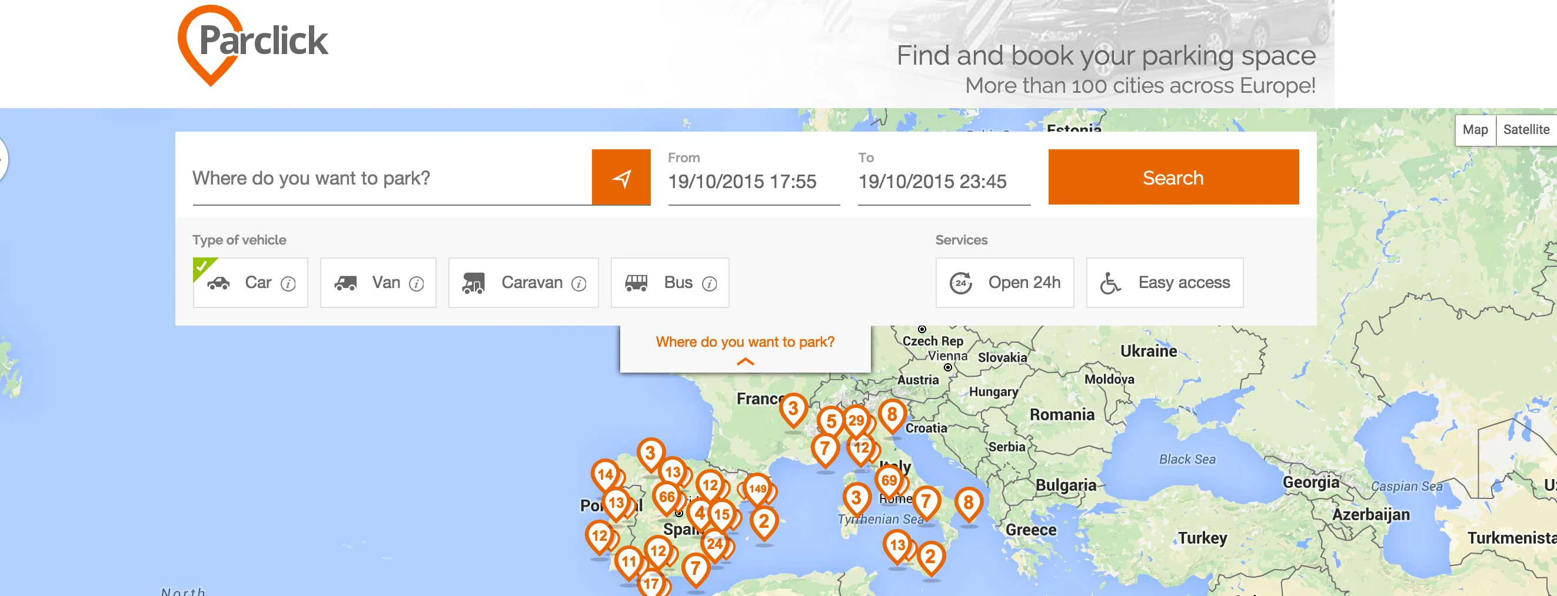Select the Caravan vehicle type
This screenshot has height=596, width=1557.
524,283
